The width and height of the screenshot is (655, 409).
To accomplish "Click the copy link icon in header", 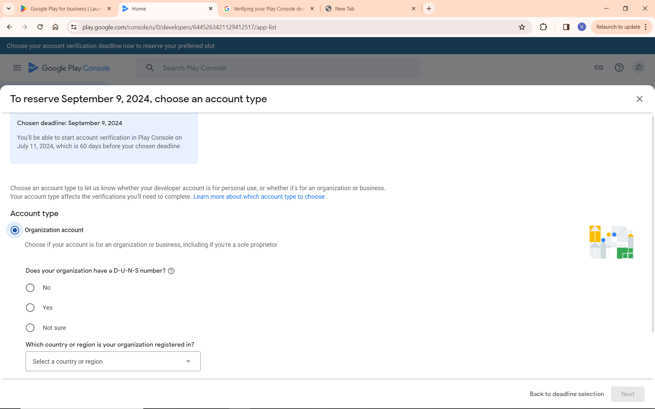I will pyautogui.click(x=598, y=68).
